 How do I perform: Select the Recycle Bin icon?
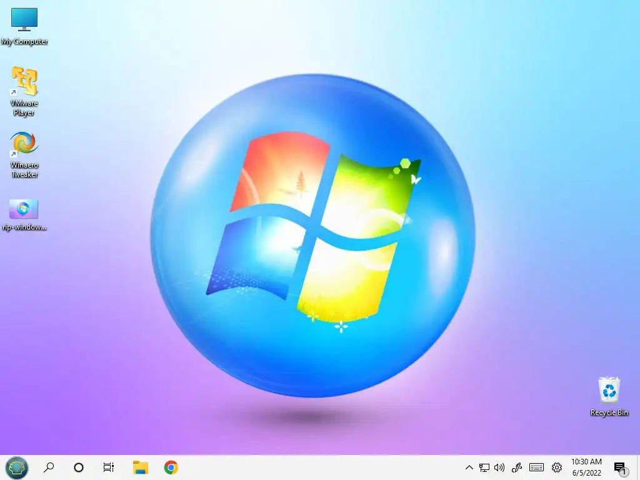click(609, 396)
